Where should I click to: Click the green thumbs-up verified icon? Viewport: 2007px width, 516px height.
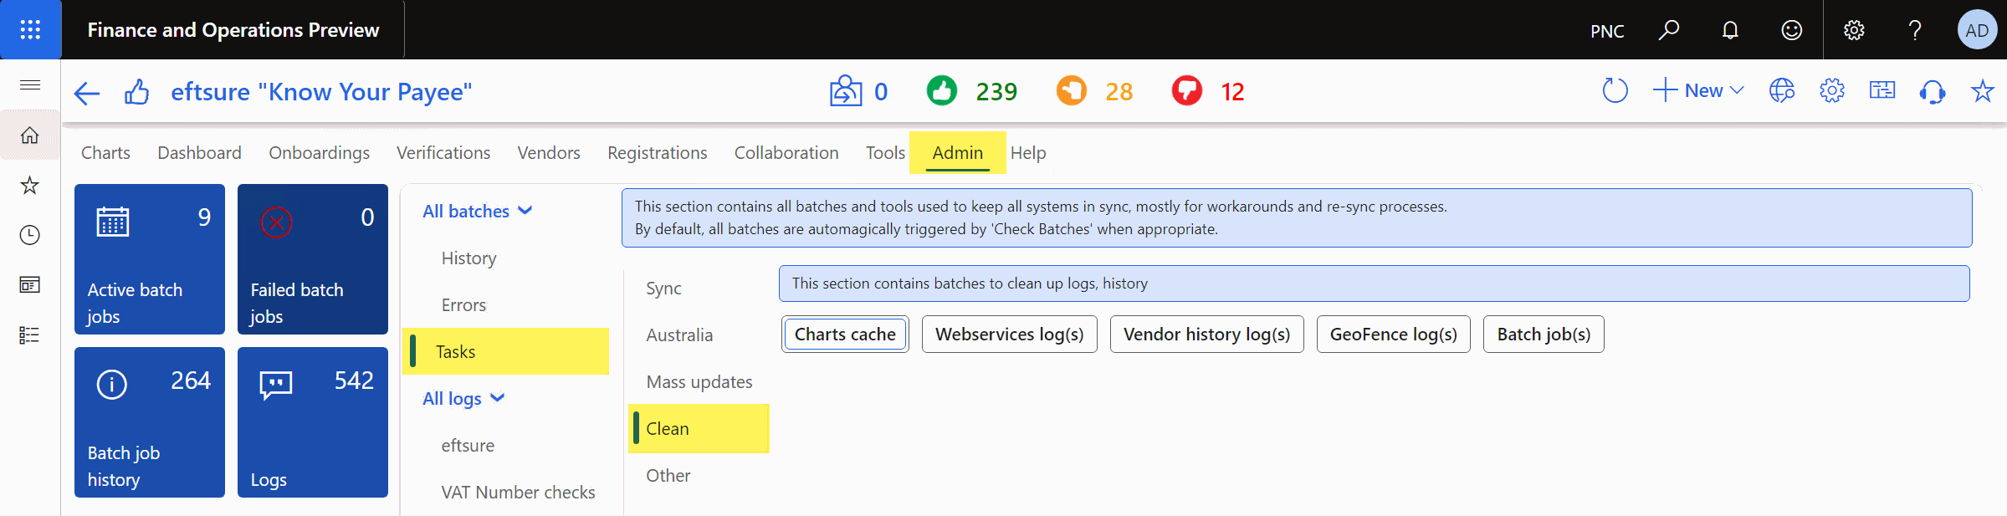coord(942,90)
